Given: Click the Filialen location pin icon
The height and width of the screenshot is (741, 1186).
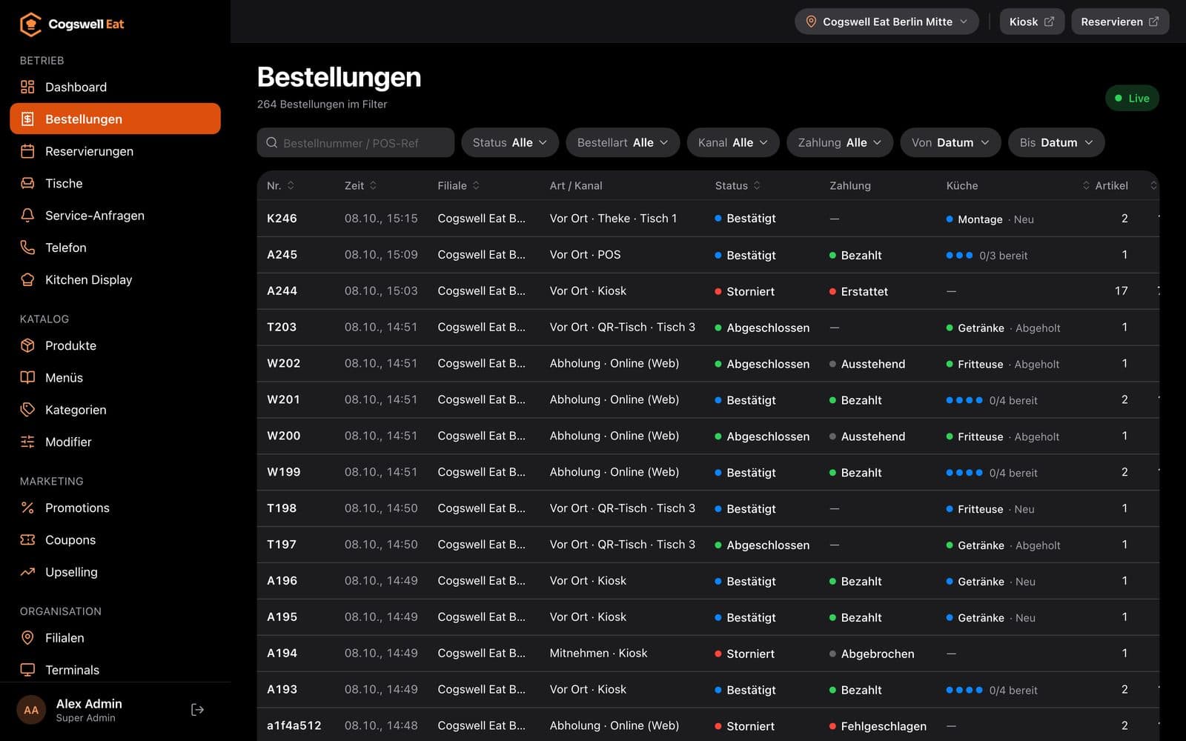Looking at the screenshot, I should point(27,638).
